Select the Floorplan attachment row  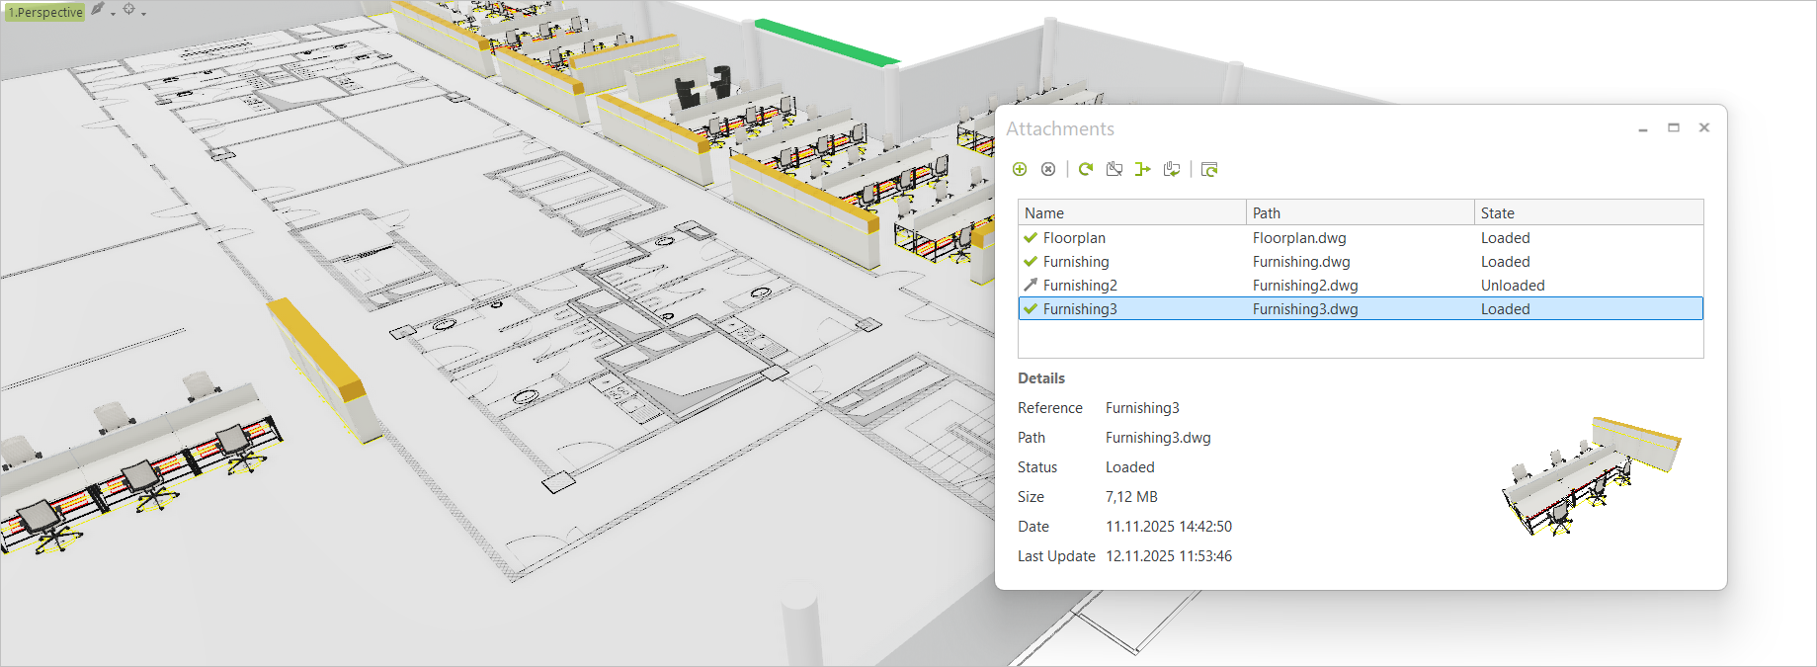1361,238
